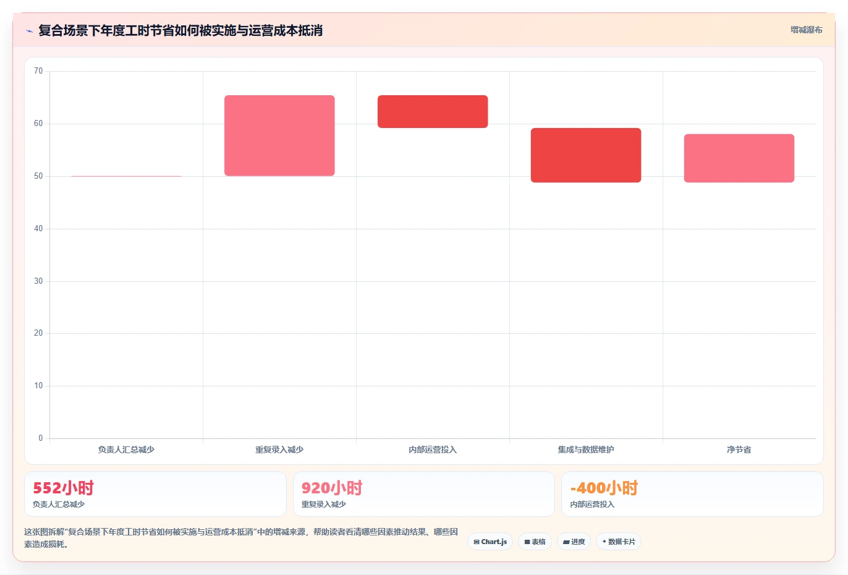
Task: Click y-axis value 70
Action: 38,71
